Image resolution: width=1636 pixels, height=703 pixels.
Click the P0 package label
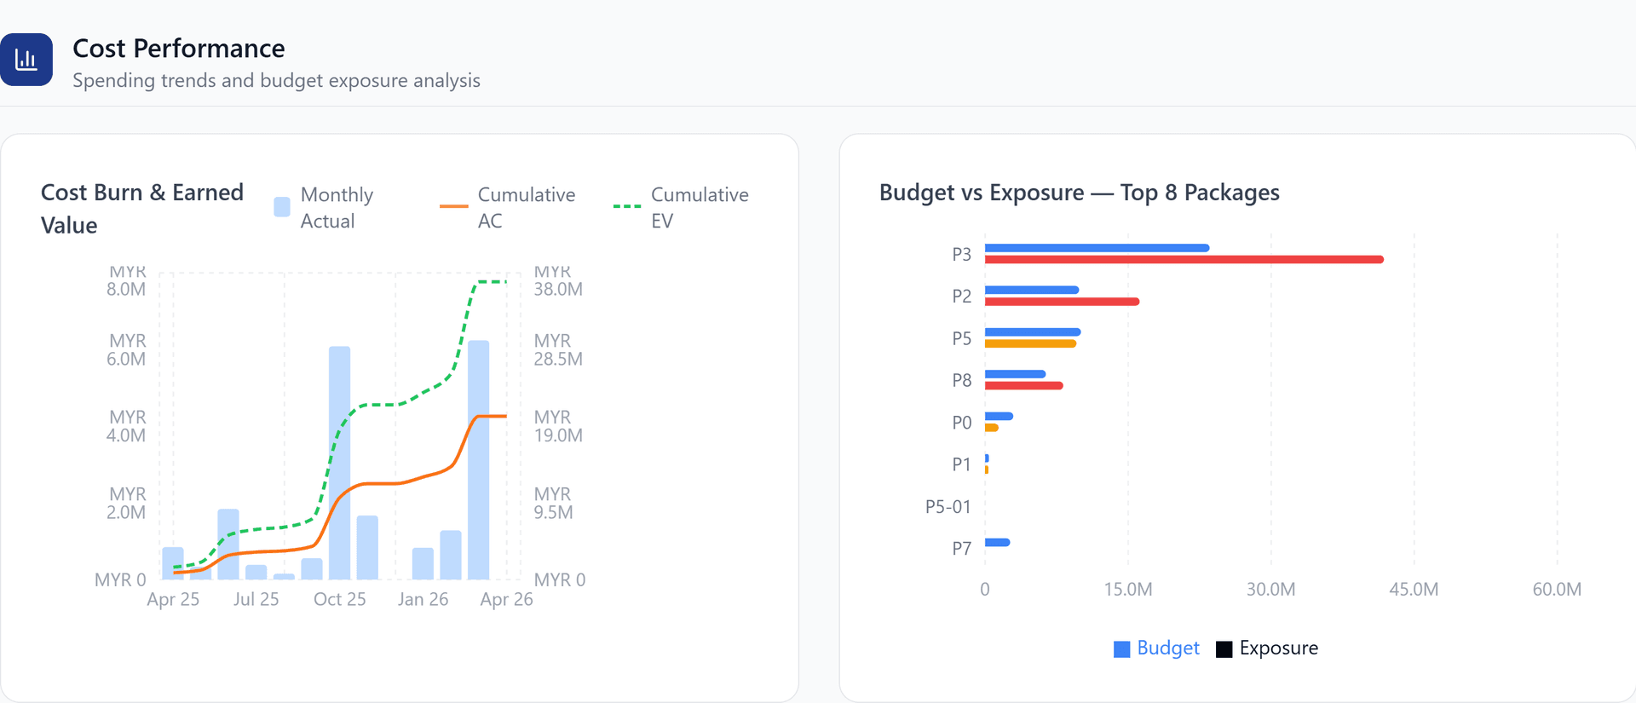962,423
